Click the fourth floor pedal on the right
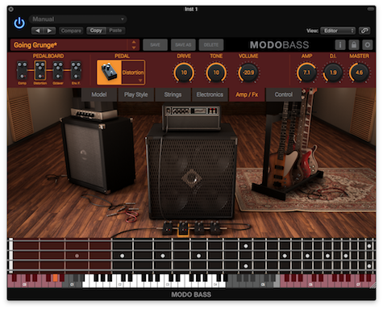This screenshot has height=309, width=383. 215,228
